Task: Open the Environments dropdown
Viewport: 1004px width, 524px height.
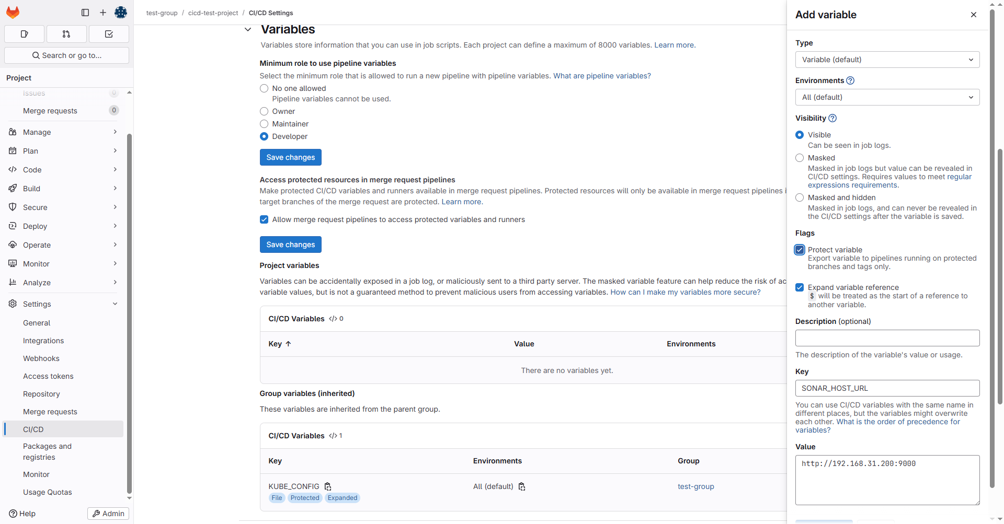Action: click(x=887, y=97)
